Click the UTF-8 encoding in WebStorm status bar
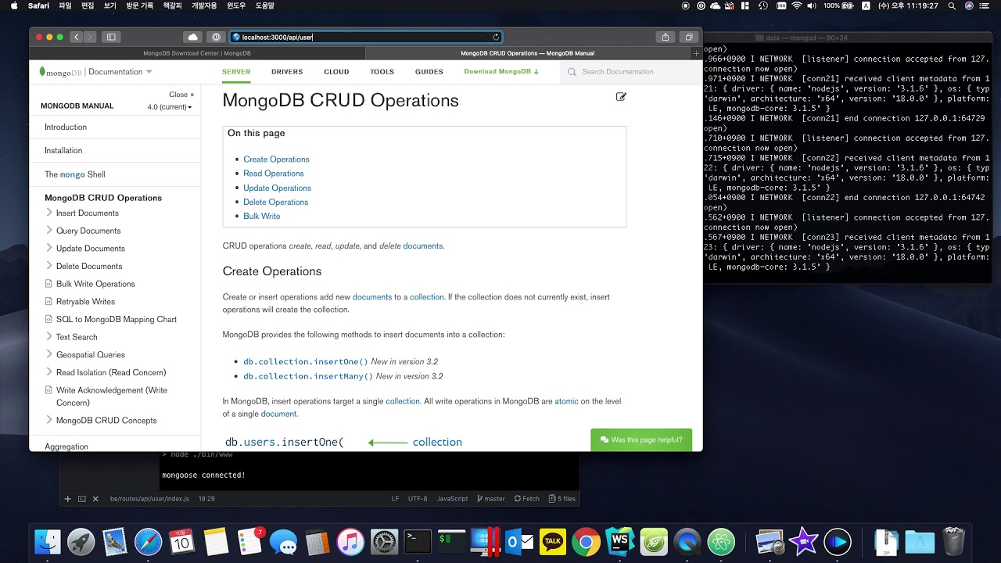The width and height of the screenshot is (1001, 563). [x=418, y=499]
